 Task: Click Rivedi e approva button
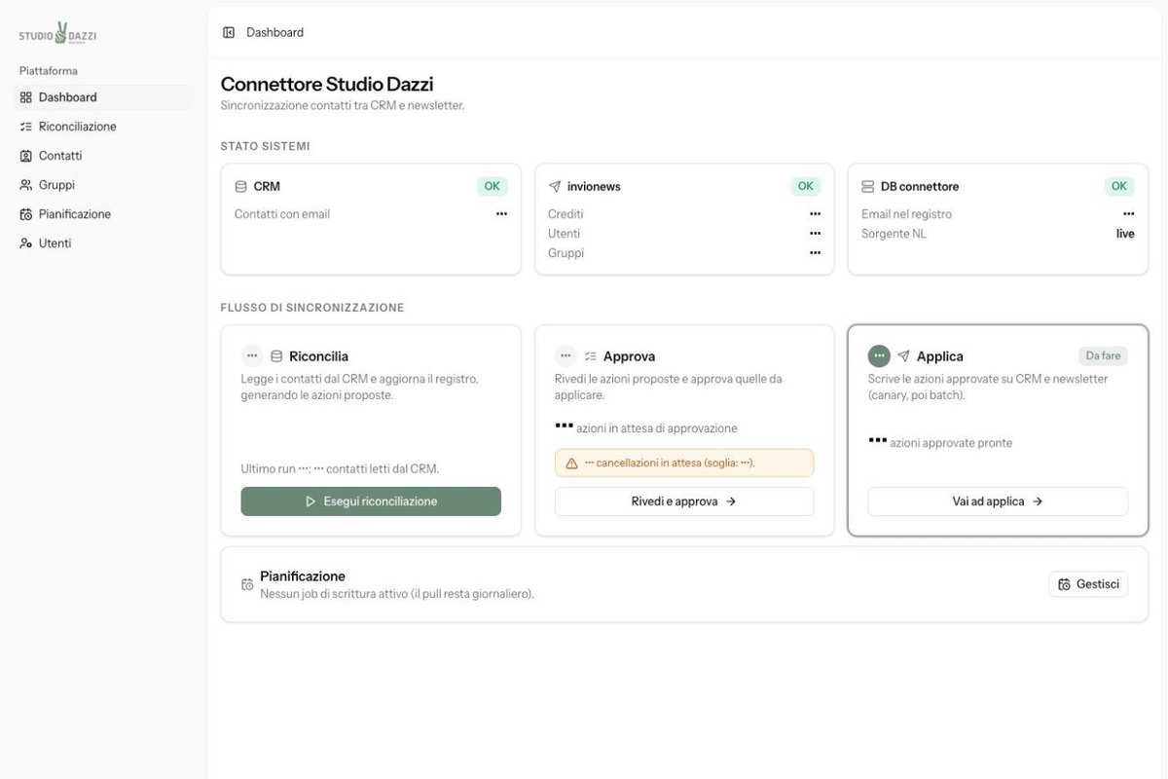point(684,501)
